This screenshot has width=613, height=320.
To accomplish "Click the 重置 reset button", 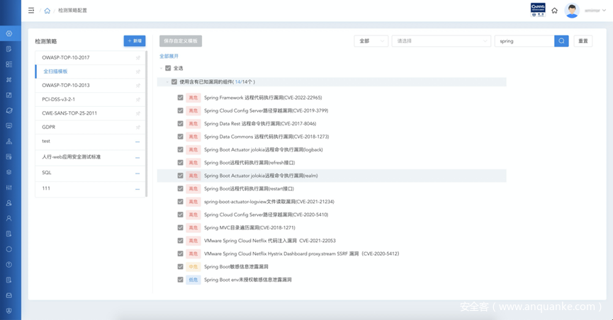I will tap(583, 41).
